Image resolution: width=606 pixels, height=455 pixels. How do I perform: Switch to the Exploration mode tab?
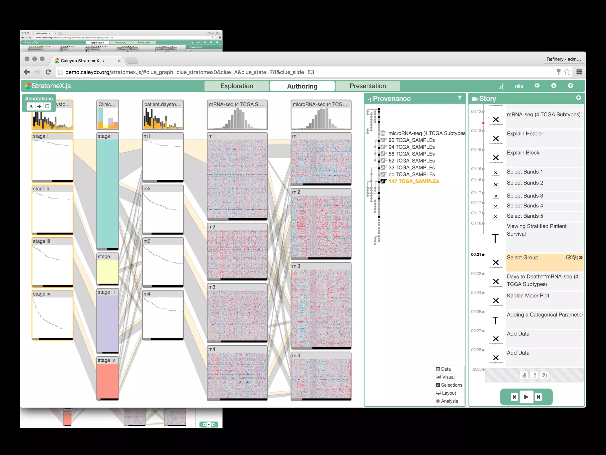pyautogui.click(x=237, y=86)
